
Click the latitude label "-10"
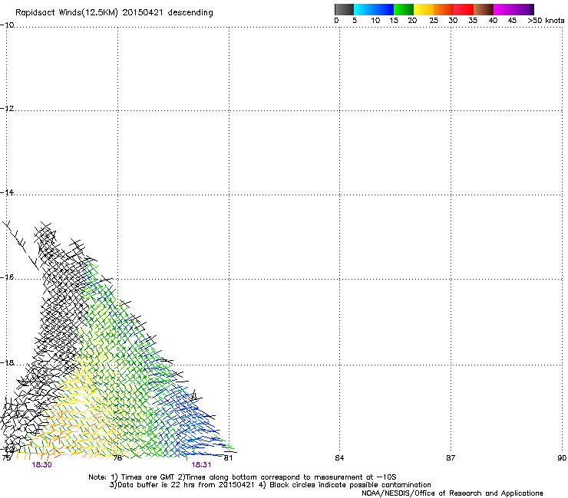[x=7, y=25]
